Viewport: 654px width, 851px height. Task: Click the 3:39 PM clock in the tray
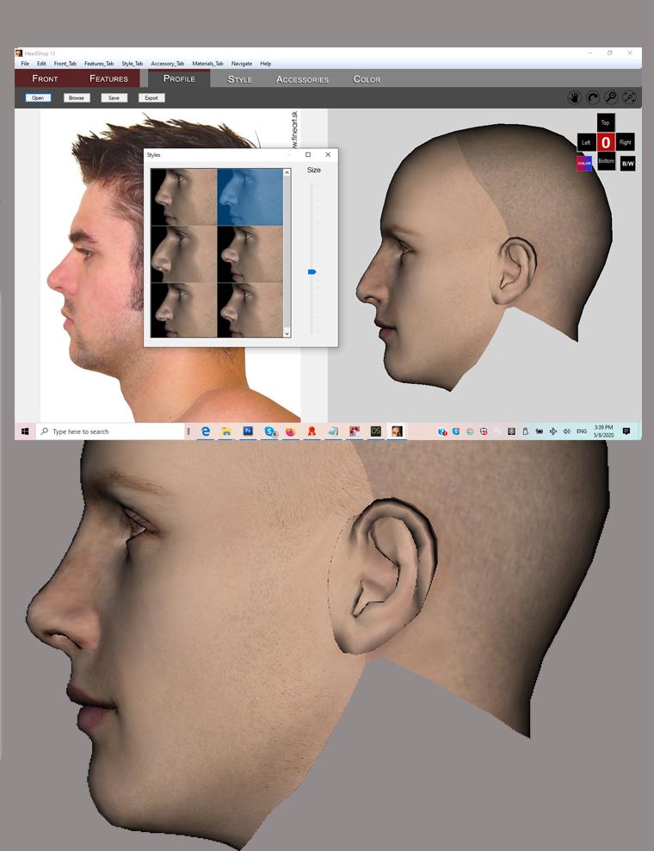coord(603,432)
